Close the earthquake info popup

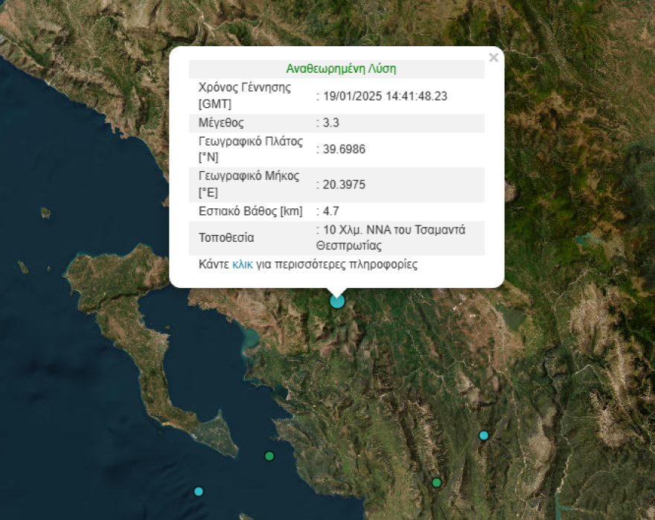(493, 58)
